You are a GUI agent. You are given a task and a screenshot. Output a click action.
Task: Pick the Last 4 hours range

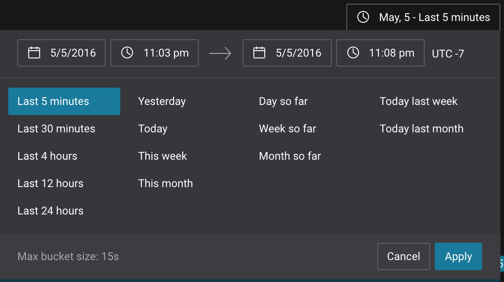tap(47, 156)
